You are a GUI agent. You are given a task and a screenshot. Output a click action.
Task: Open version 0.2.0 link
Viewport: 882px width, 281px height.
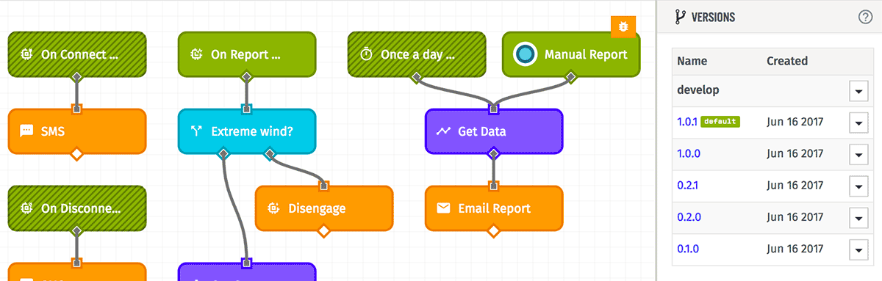coord(688,218)
